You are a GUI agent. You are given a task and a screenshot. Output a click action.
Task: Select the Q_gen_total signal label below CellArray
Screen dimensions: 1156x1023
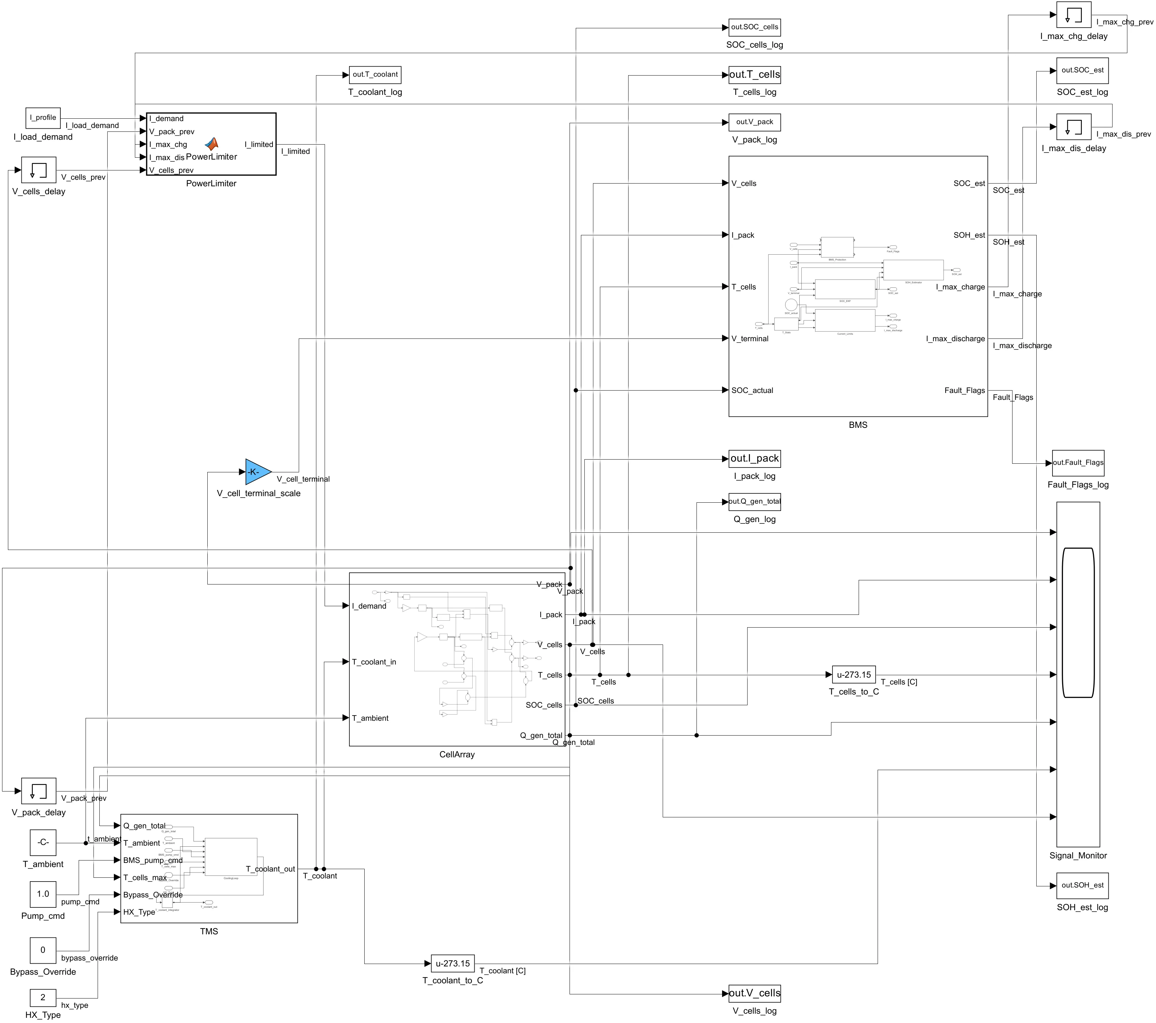pos(573,742)
